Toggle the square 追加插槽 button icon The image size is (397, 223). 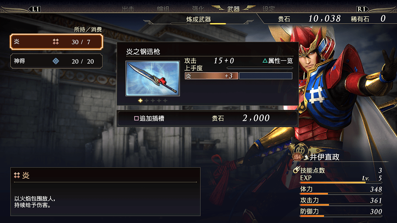136,118
